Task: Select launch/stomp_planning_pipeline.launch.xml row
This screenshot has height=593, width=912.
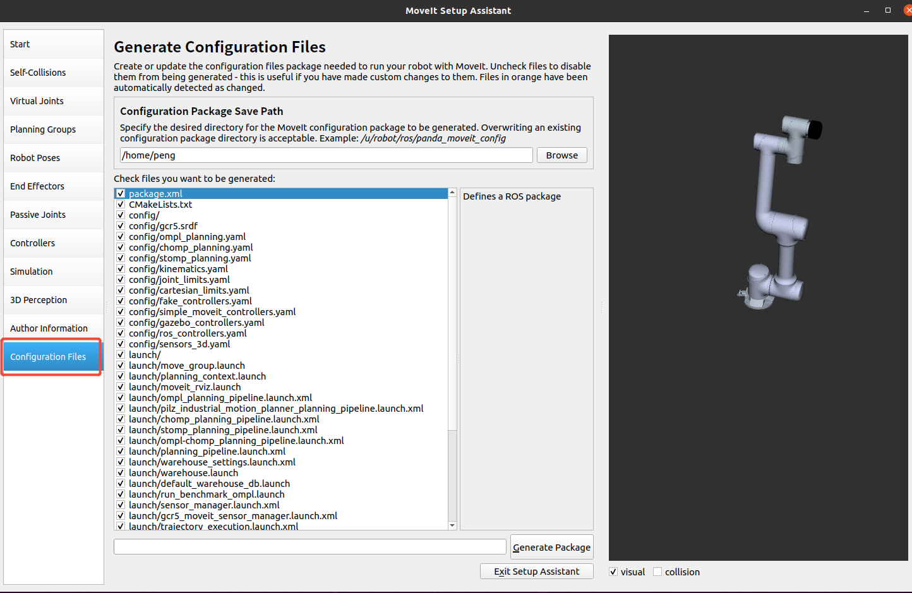Action: pyautogui.click(x=281, y=430)
